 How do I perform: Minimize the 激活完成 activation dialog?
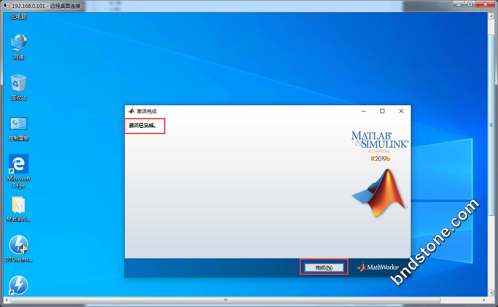364,111
